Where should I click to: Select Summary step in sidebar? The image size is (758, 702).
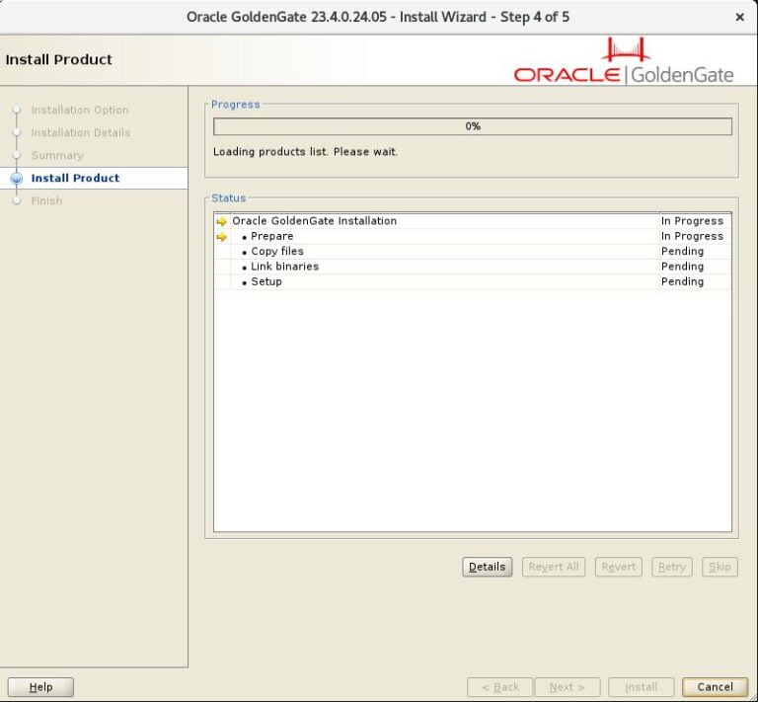coord(57,156)
